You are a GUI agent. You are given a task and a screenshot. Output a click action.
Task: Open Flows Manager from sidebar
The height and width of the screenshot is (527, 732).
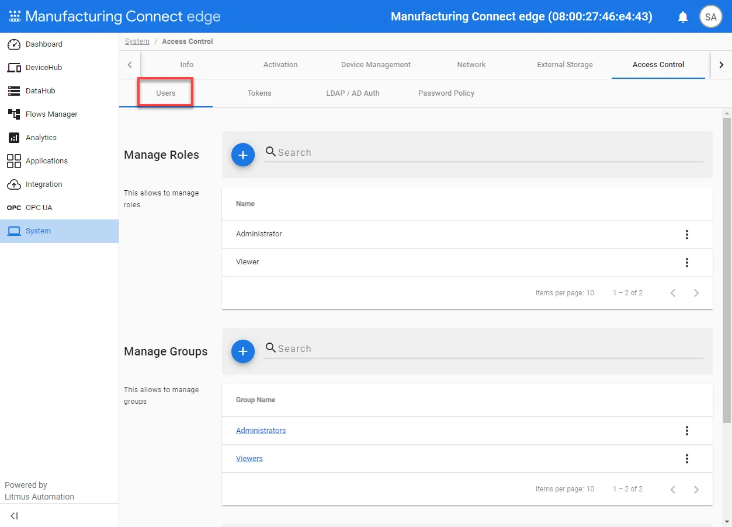pos(59,114)
